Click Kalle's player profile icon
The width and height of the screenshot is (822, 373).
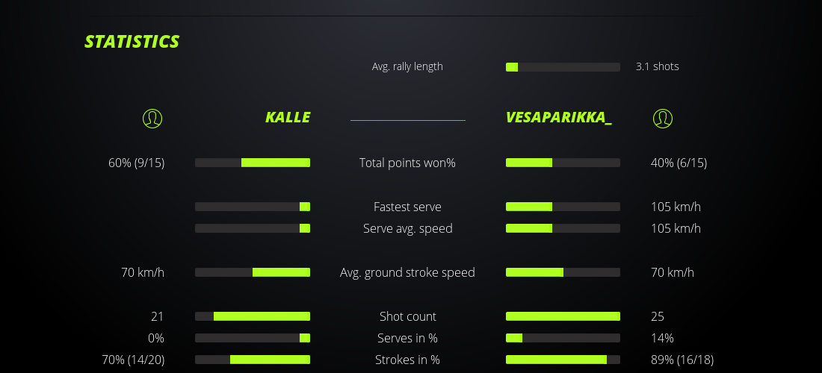(152, 118)
